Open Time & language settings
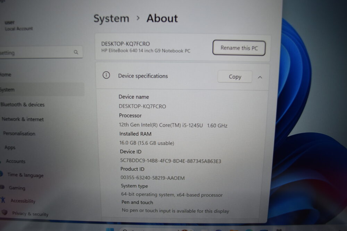Viewport: 347px width, 231px height. tap(25, 175)
